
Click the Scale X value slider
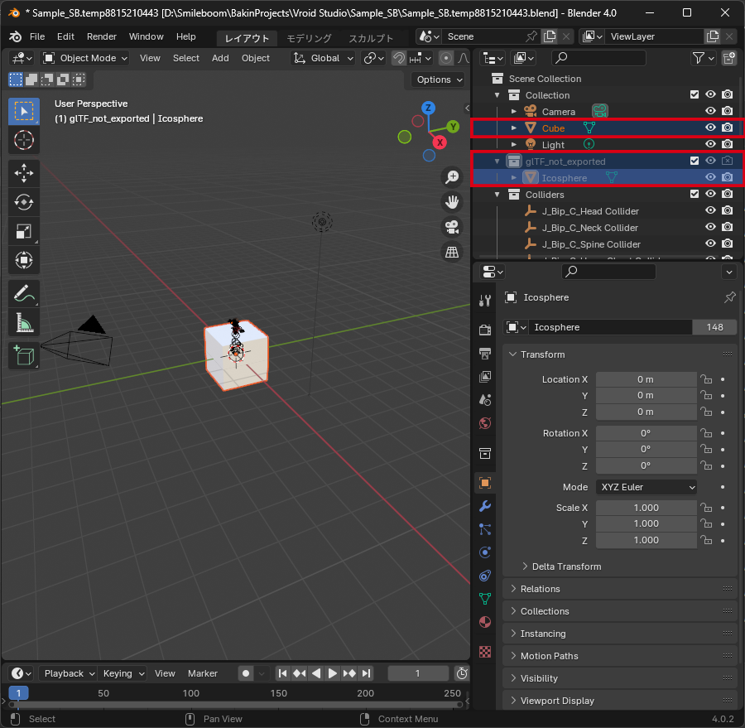(646, 508)
